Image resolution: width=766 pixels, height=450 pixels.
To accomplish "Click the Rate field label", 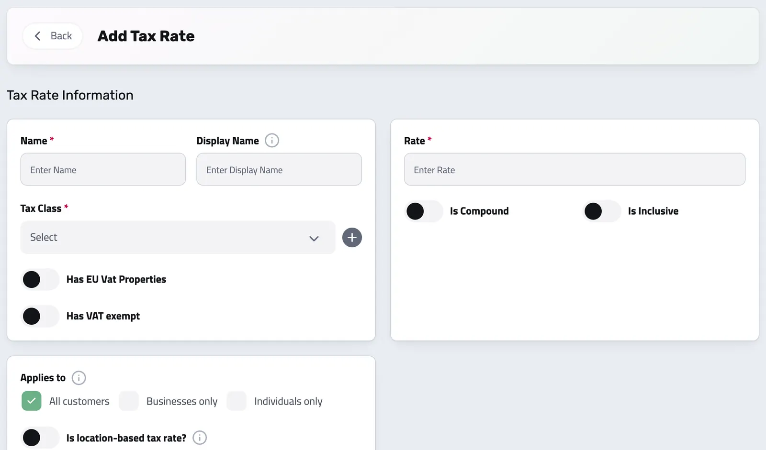I will (415, 141).
